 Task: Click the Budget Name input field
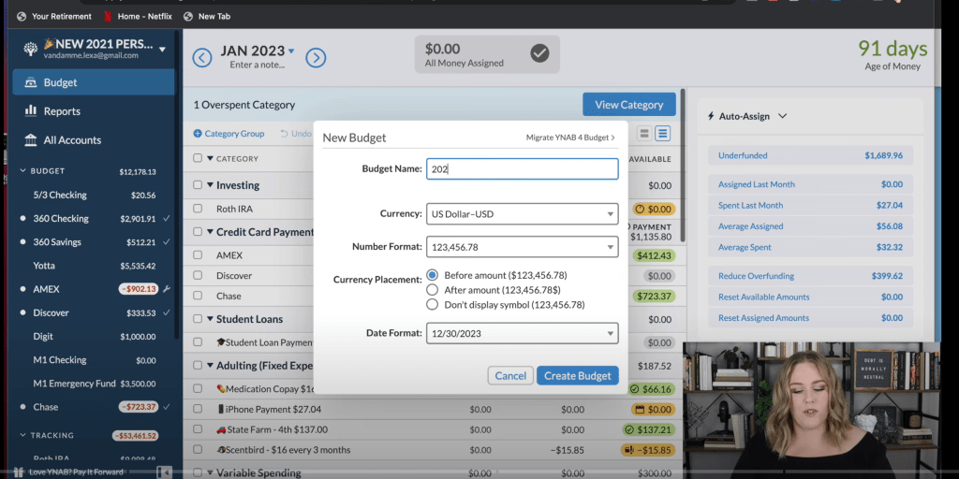coord(522,169)
